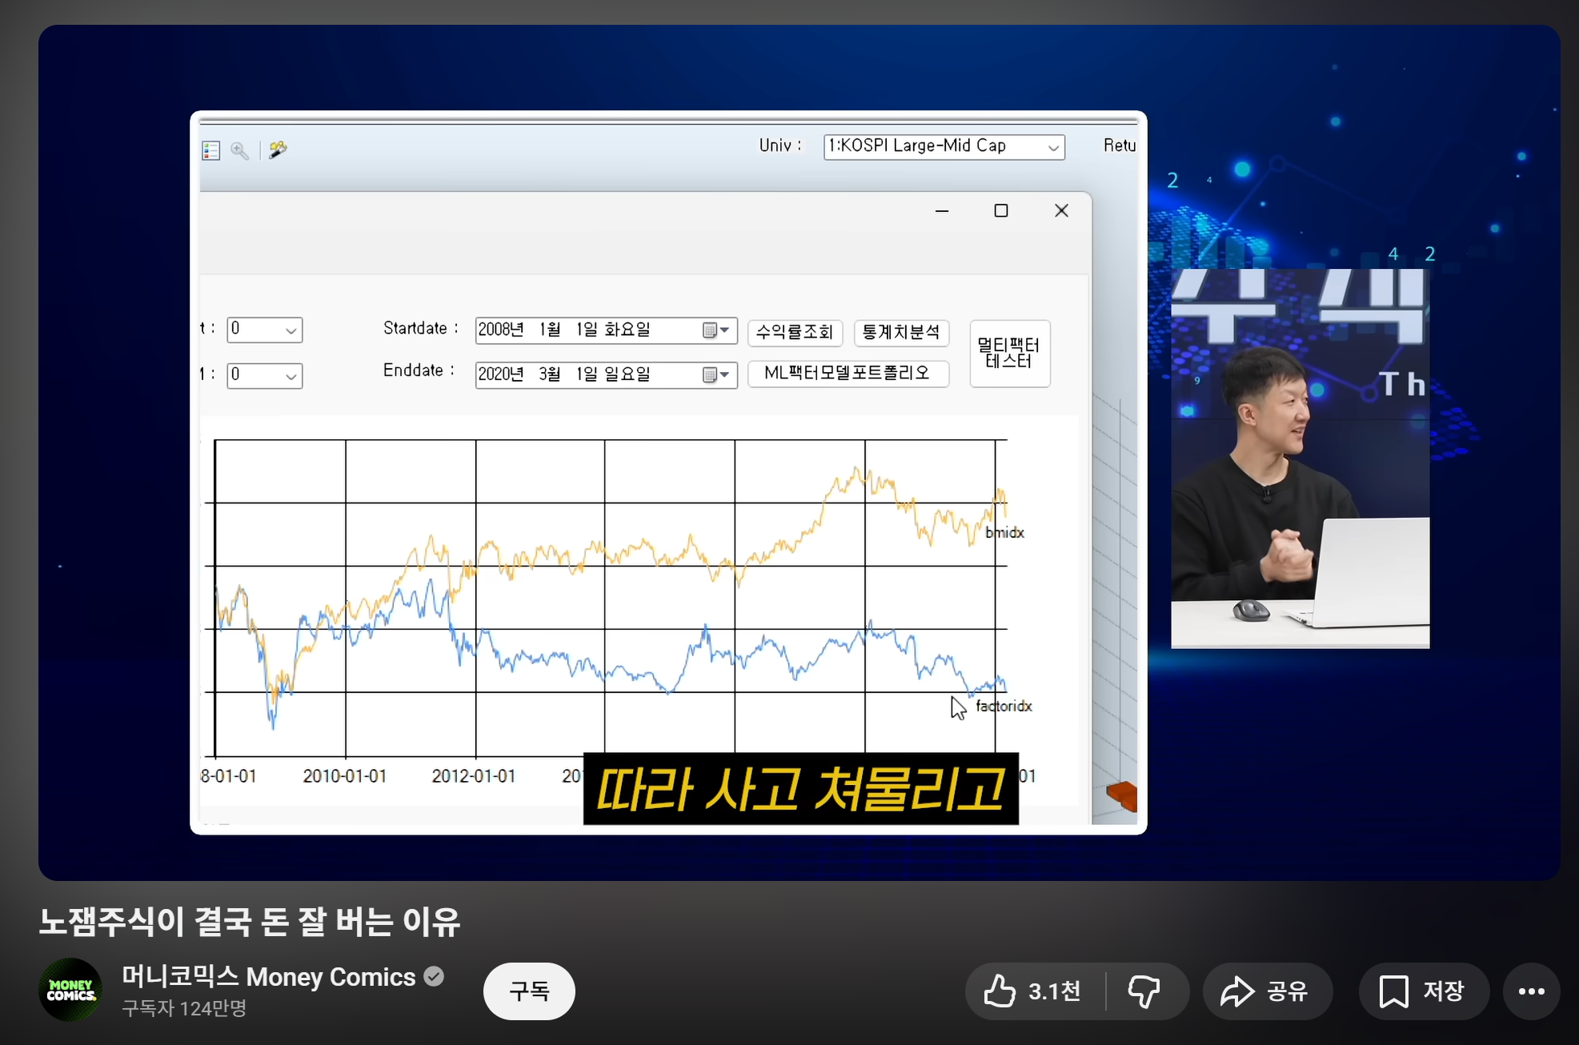Click the ML팩터모델포트폴리오 button

(x=848, y=374)
